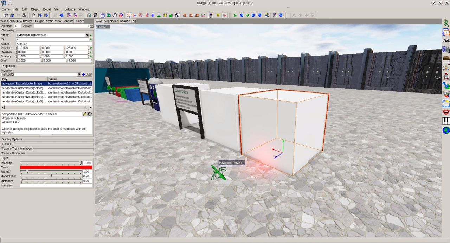Image resolution: width=450 pixels, height=243 pixels.
Task: Click the yellow light bulb toolbar icon
Action: coord(218,15)
